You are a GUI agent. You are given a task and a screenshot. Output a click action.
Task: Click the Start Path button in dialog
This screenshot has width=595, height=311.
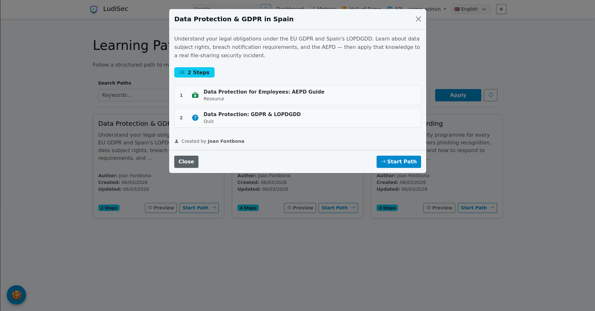[399, 162]
